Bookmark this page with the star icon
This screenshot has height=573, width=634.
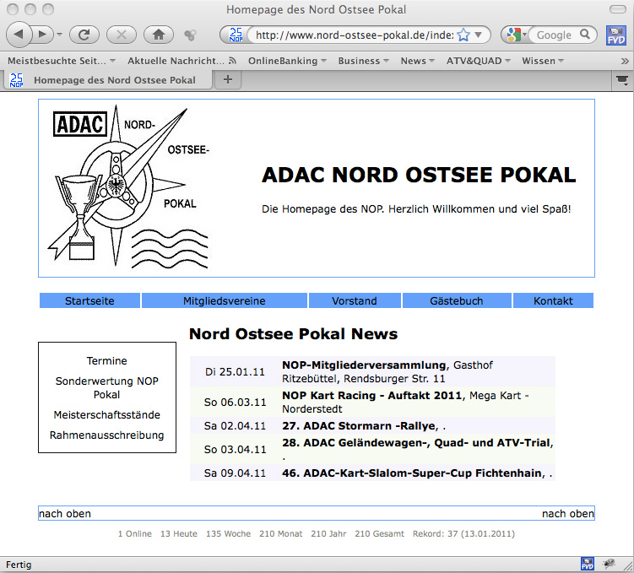(463, 35)
